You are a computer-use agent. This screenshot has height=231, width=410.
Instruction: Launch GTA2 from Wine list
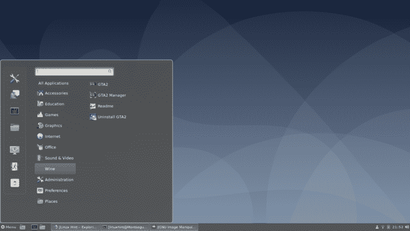[99, 84]
